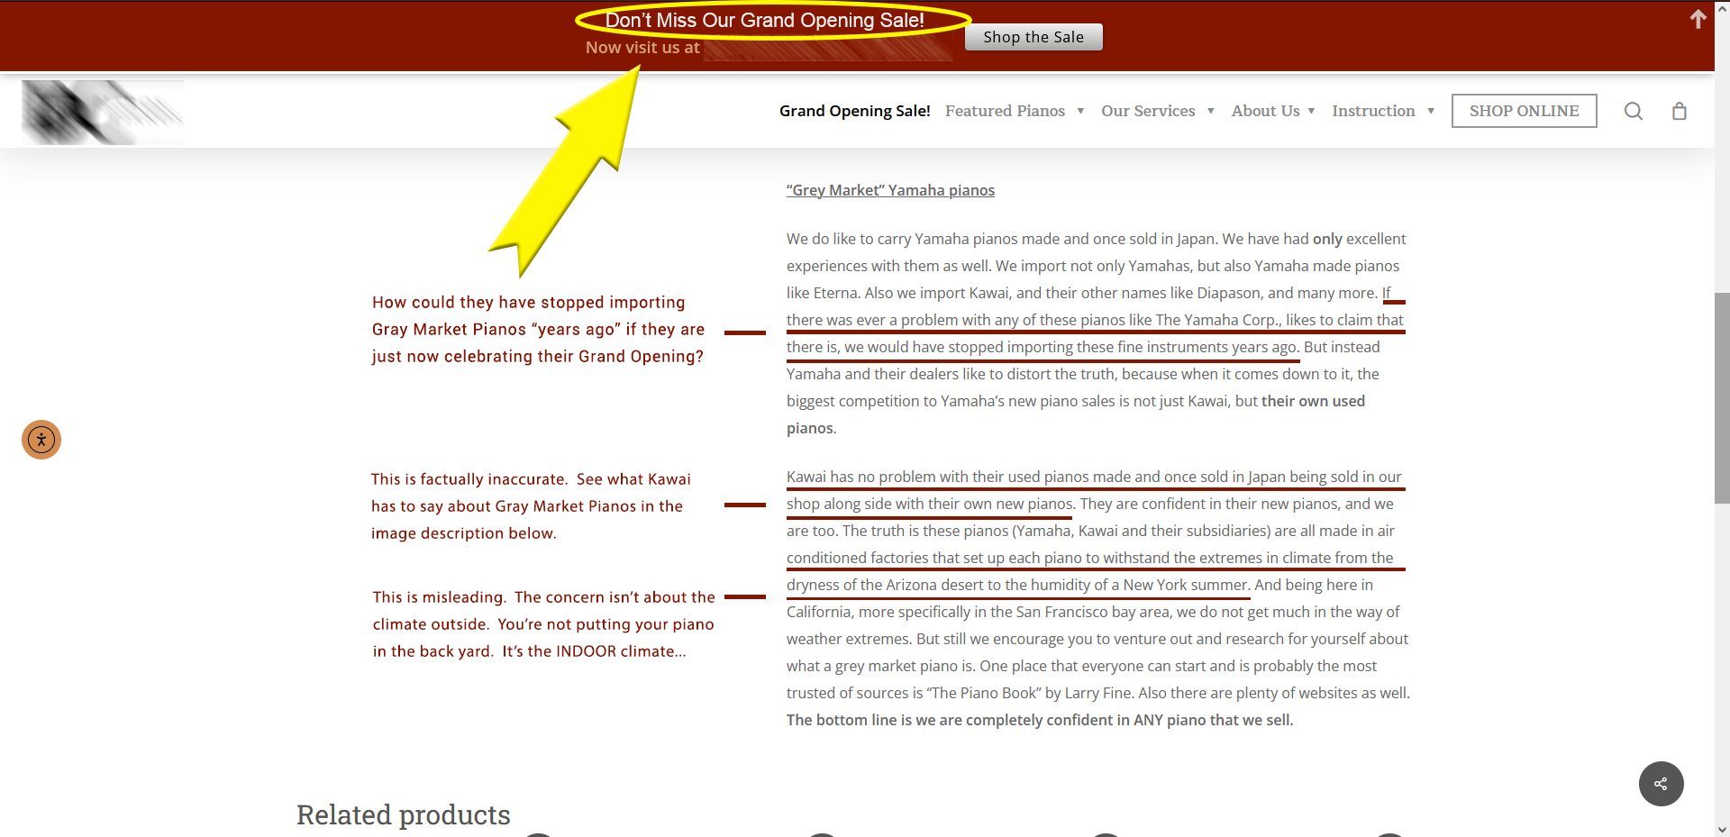
Task: Click the Related products heading
Action: [404, 814]
